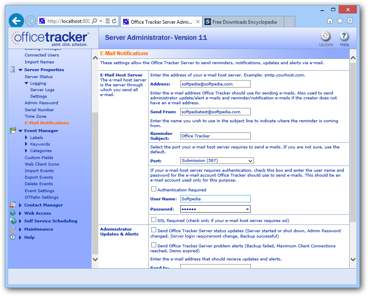This screenshot has width=368, height=296.
Task: Click the Web Access globe icon
Action: (x=13, y=213)
